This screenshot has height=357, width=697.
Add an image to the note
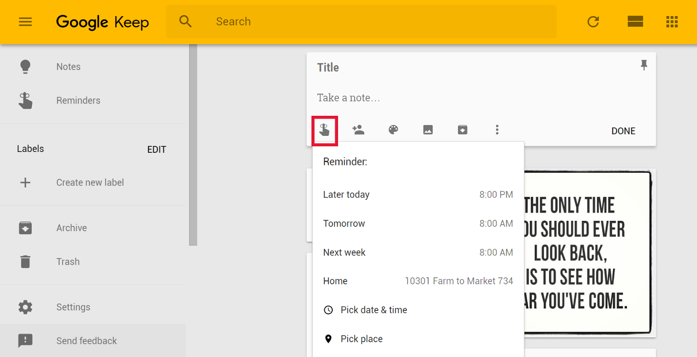(428, 130)
